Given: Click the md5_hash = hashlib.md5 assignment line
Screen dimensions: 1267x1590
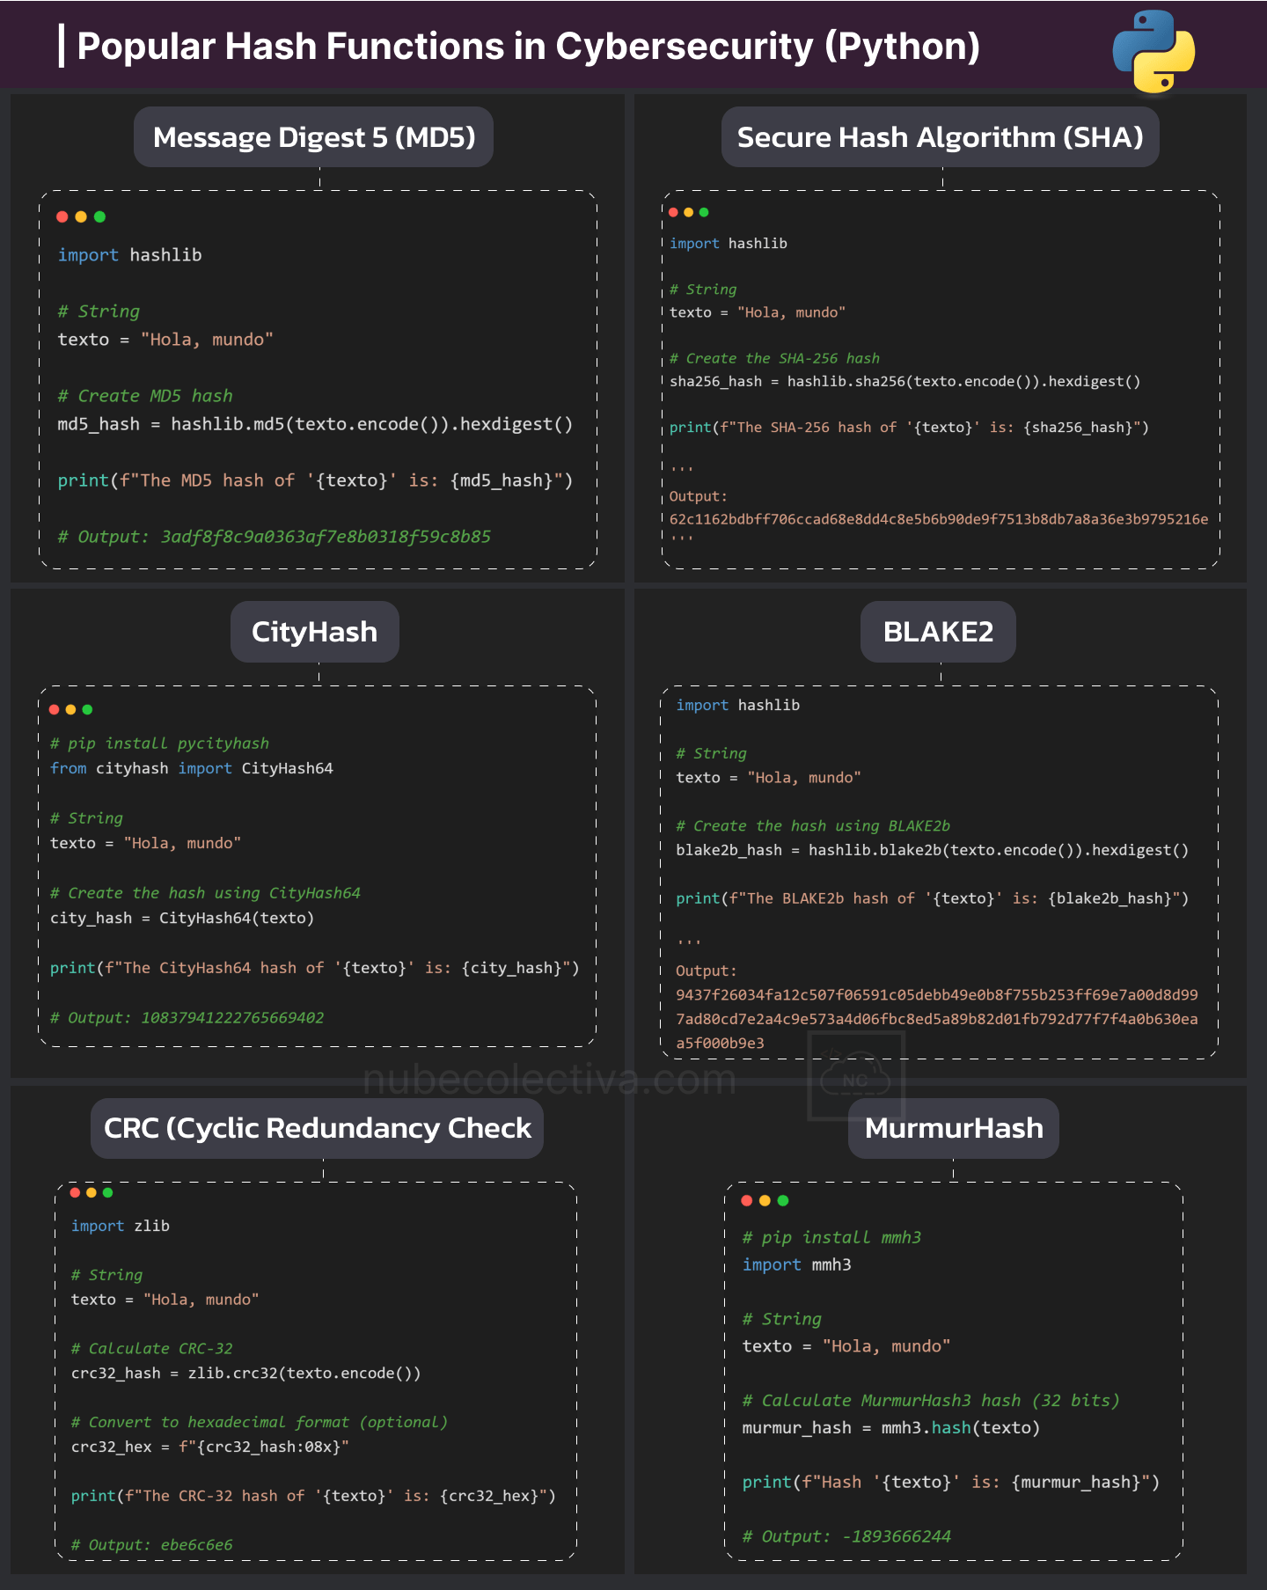Looking at the screenshot, I should click(315, 424).
